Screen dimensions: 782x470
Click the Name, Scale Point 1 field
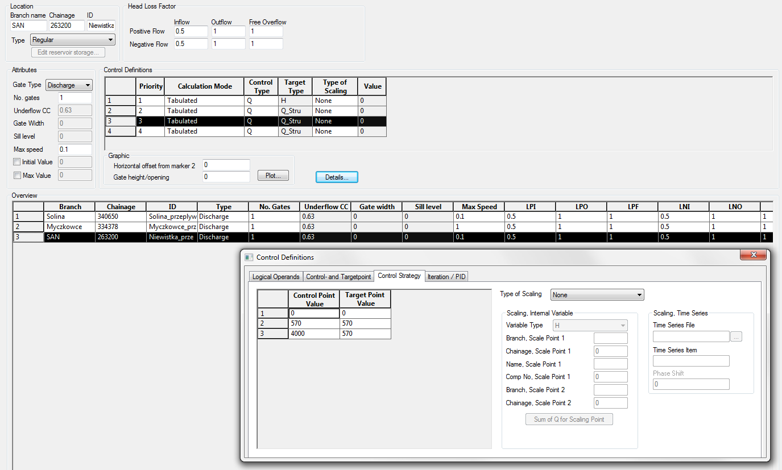(611, 364)
